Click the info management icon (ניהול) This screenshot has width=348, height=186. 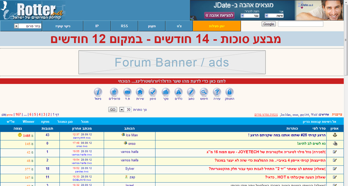click(x=98, y=92)
